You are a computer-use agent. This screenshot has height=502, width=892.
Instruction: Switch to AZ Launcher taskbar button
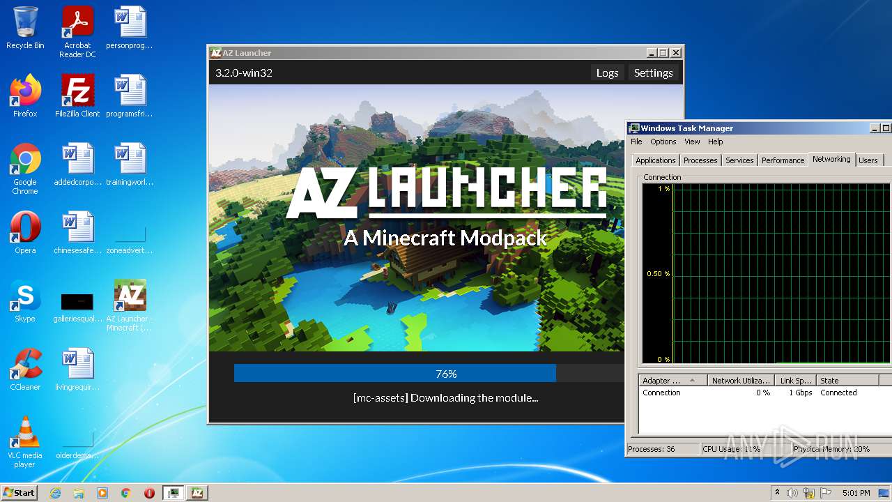pyautogui.click(x=197, y=493)
